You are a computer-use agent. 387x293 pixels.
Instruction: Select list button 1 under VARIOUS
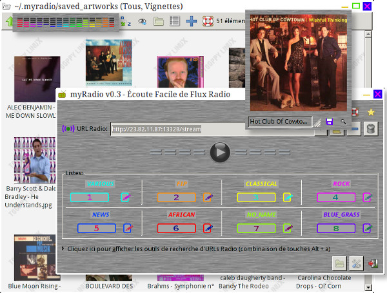(90, 198)
